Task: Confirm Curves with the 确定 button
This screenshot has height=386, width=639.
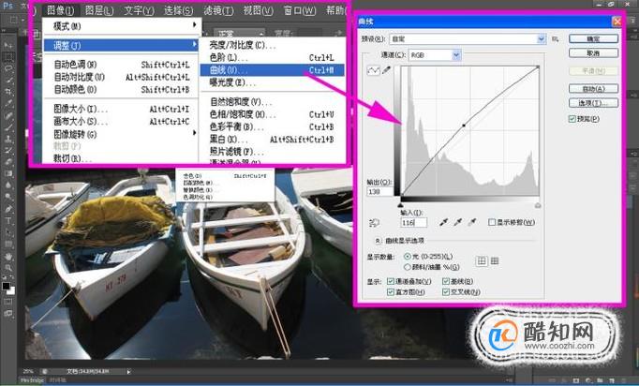Action: point(593,38)
